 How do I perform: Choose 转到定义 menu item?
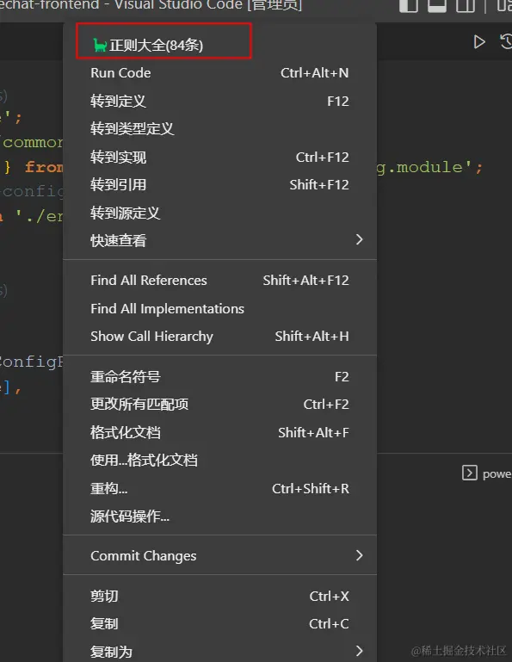point(219,102)
